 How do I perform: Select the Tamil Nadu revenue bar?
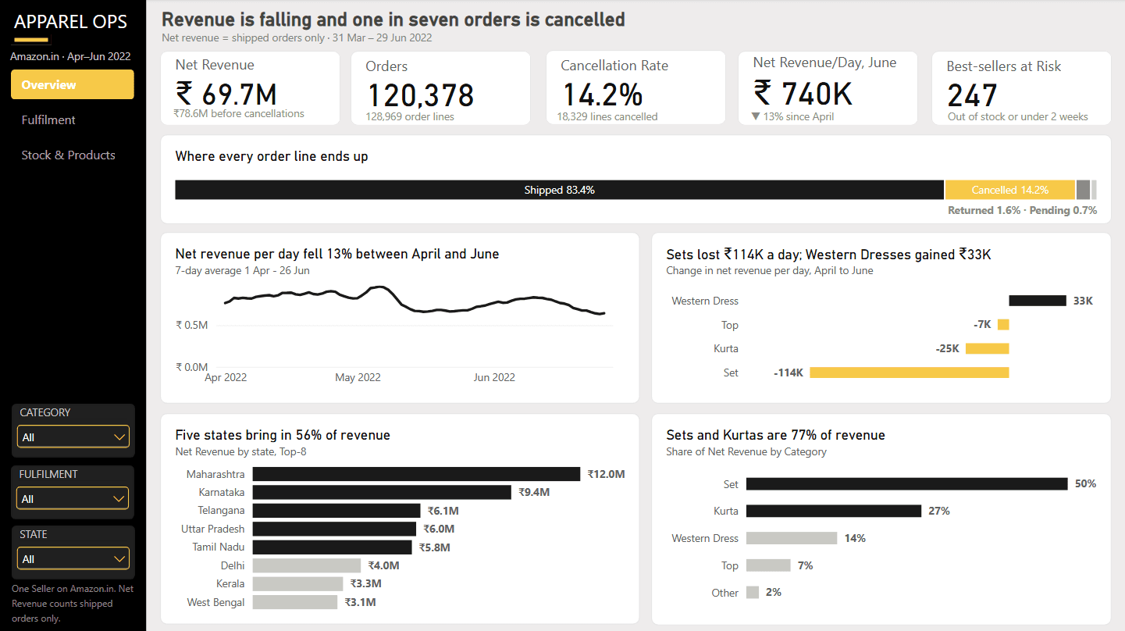pos(332,547)
